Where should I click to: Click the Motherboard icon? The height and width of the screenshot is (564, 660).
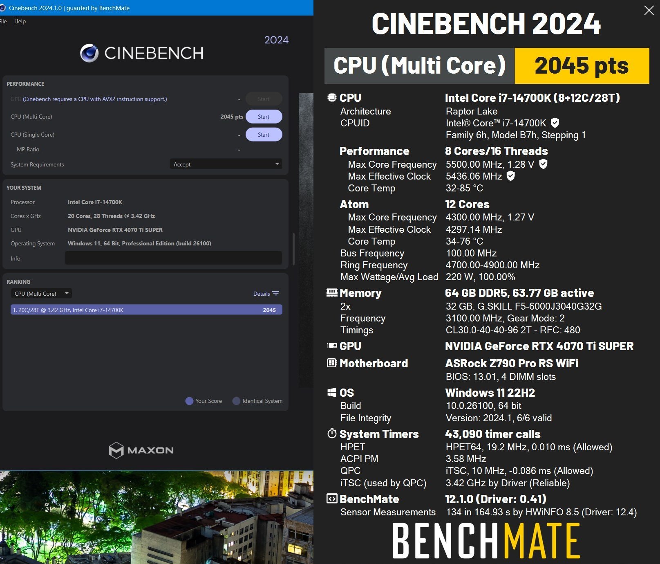pos(332,363)
